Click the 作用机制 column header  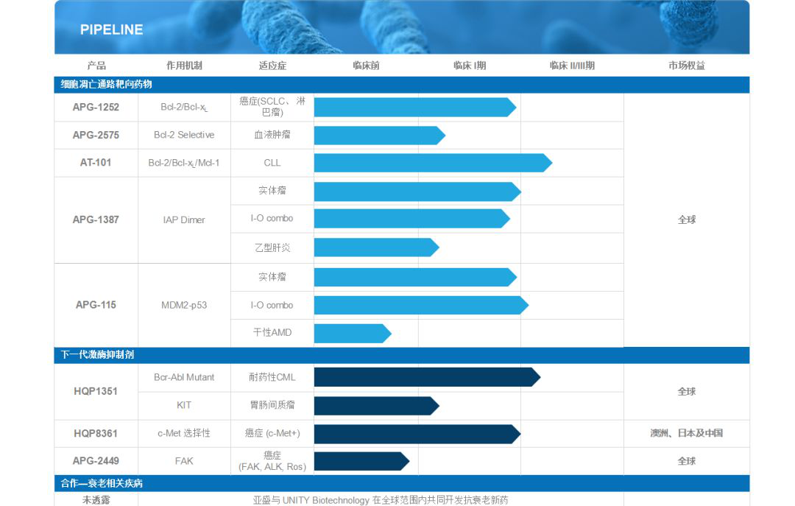(x=184, y=65)
